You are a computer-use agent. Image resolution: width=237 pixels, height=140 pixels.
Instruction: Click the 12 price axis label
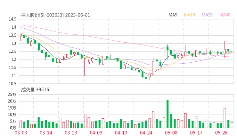tap(14, 59)
